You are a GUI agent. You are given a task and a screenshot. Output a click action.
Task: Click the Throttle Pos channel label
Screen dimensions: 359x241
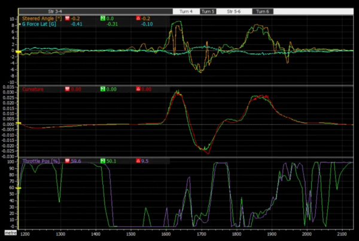click(x=40, y=161)
